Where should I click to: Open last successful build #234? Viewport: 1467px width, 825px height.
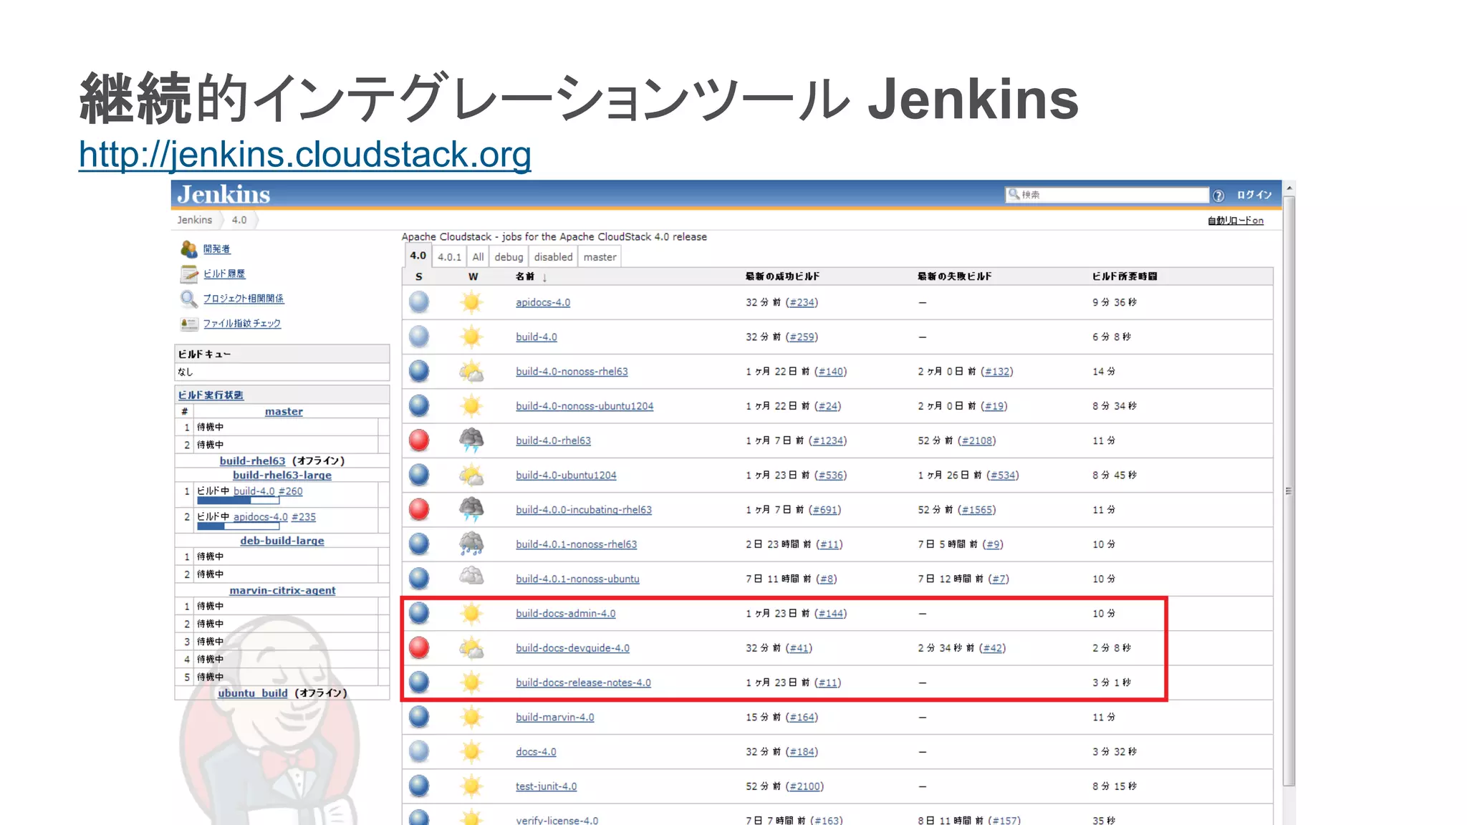(802, 302)
